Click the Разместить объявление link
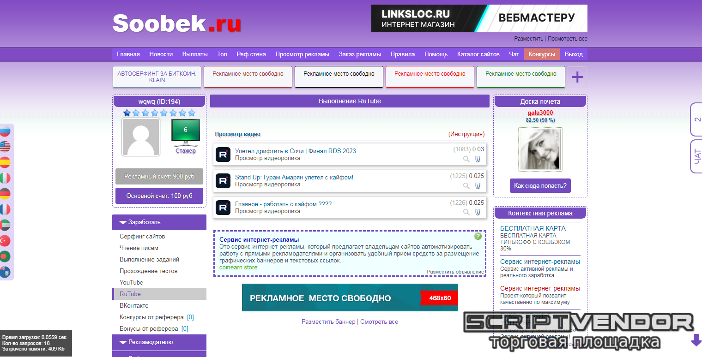 (x=455, y=272)
